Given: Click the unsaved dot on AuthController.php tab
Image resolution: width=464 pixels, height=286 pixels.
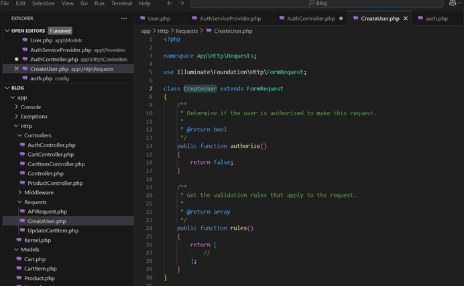Looking at the screenshot, I should tap(341, 19).
